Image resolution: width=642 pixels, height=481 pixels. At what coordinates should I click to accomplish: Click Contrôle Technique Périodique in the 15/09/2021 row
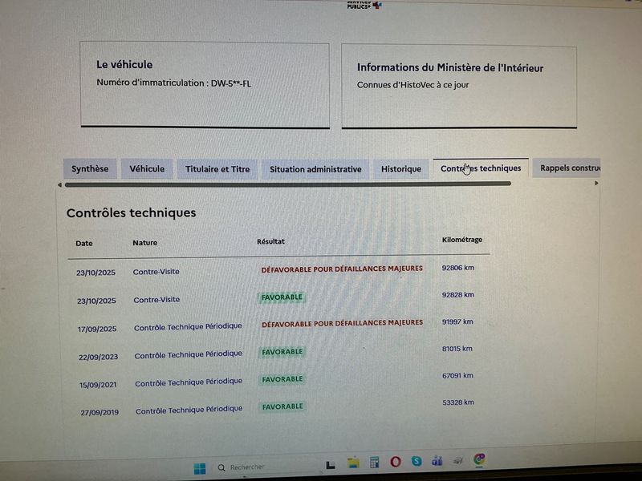pos(189,382)
